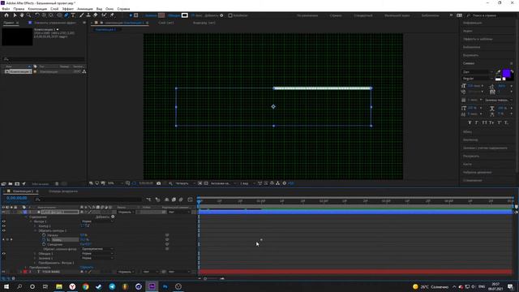
Task: Toggle stopwatch for Смещение property
Action: pos(44,244)
